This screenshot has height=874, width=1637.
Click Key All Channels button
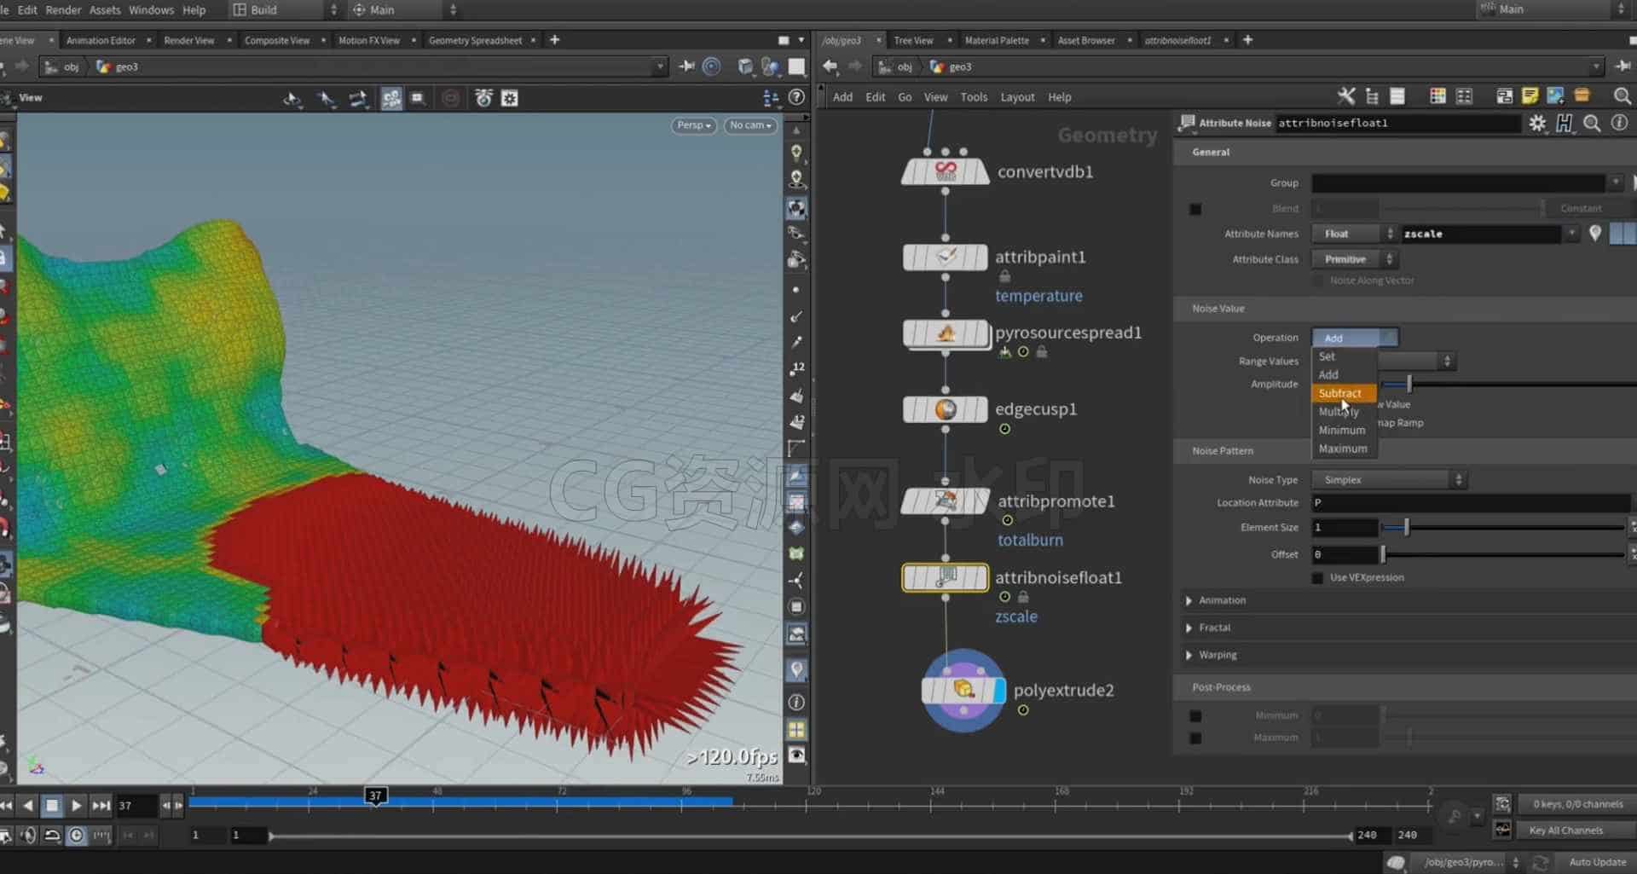point(1565,831)
